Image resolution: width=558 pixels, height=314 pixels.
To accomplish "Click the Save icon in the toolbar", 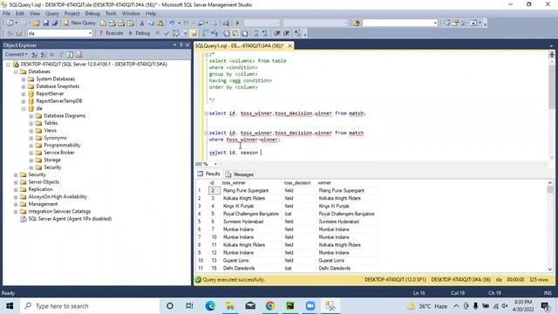I will pos(46,24).
